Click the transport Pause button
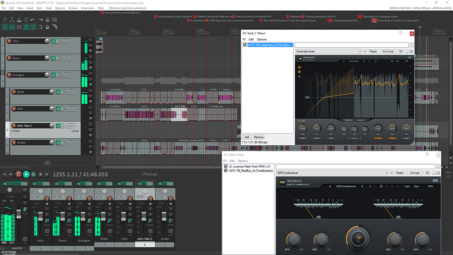 coord(46,174)
